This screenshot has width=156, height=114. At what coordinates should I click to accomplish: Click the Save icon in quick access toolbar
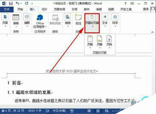11,3
